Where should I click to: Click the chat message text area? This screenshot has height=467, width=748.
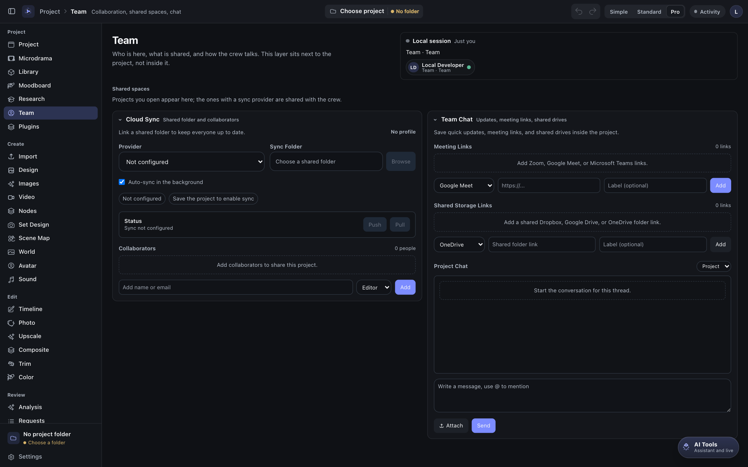click(x=582, y=395)
